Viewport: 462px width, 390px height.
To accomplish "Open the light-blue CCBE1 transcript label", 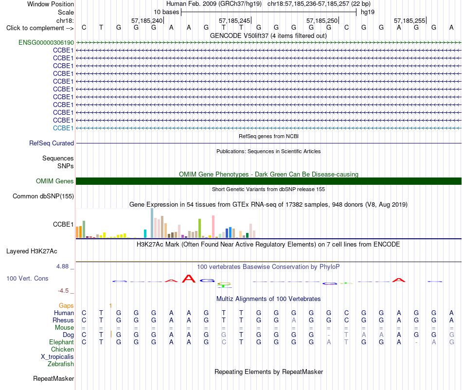I will 63,128.
